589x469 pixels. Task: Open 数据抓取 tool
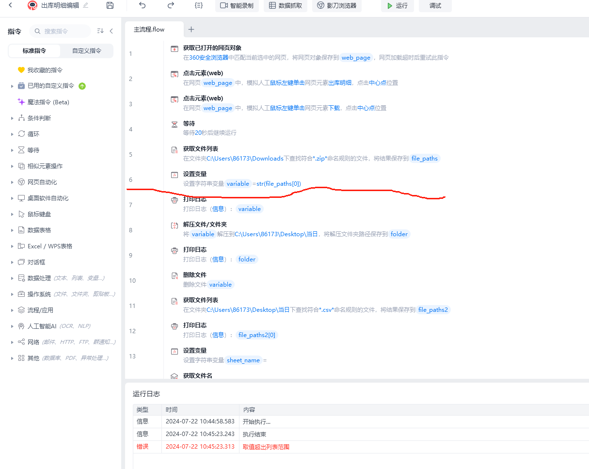[x=286, y=6]
